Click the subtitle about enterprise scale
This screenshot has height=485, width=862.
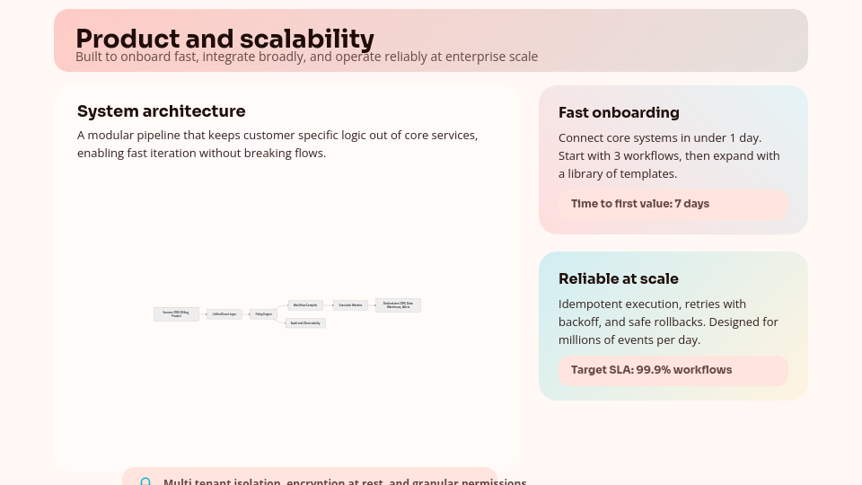[x=306, y=57]
